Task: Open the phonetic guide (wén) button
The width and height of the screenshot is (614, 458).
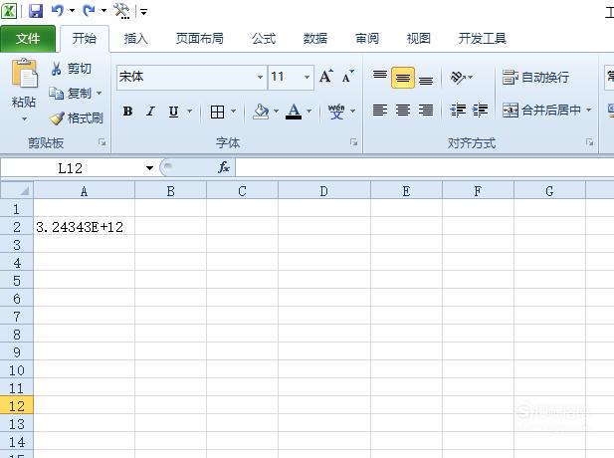Action: click(x=336, y=112)
